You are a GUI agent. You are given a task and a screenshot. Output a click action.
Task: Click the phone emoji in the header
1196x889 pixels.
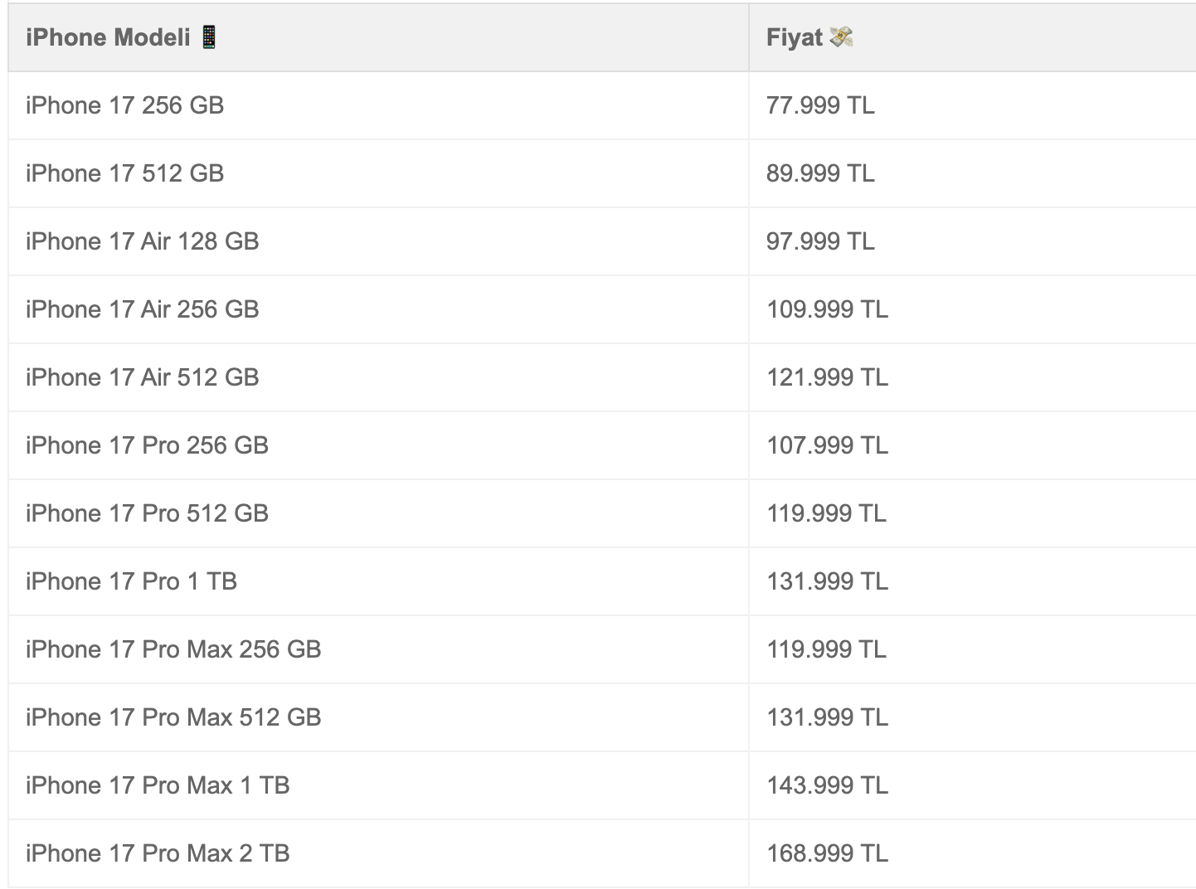[209, 37]
